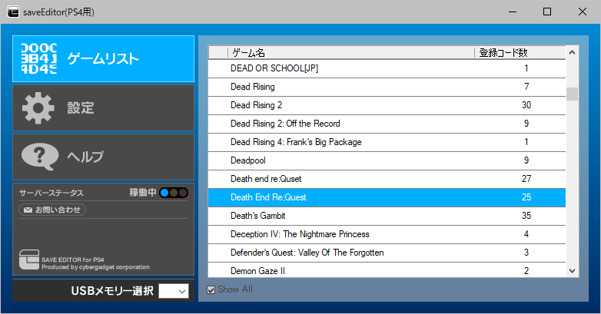Click the blue server status indicator light
601x314 pixels.
[x=164, y=193]
